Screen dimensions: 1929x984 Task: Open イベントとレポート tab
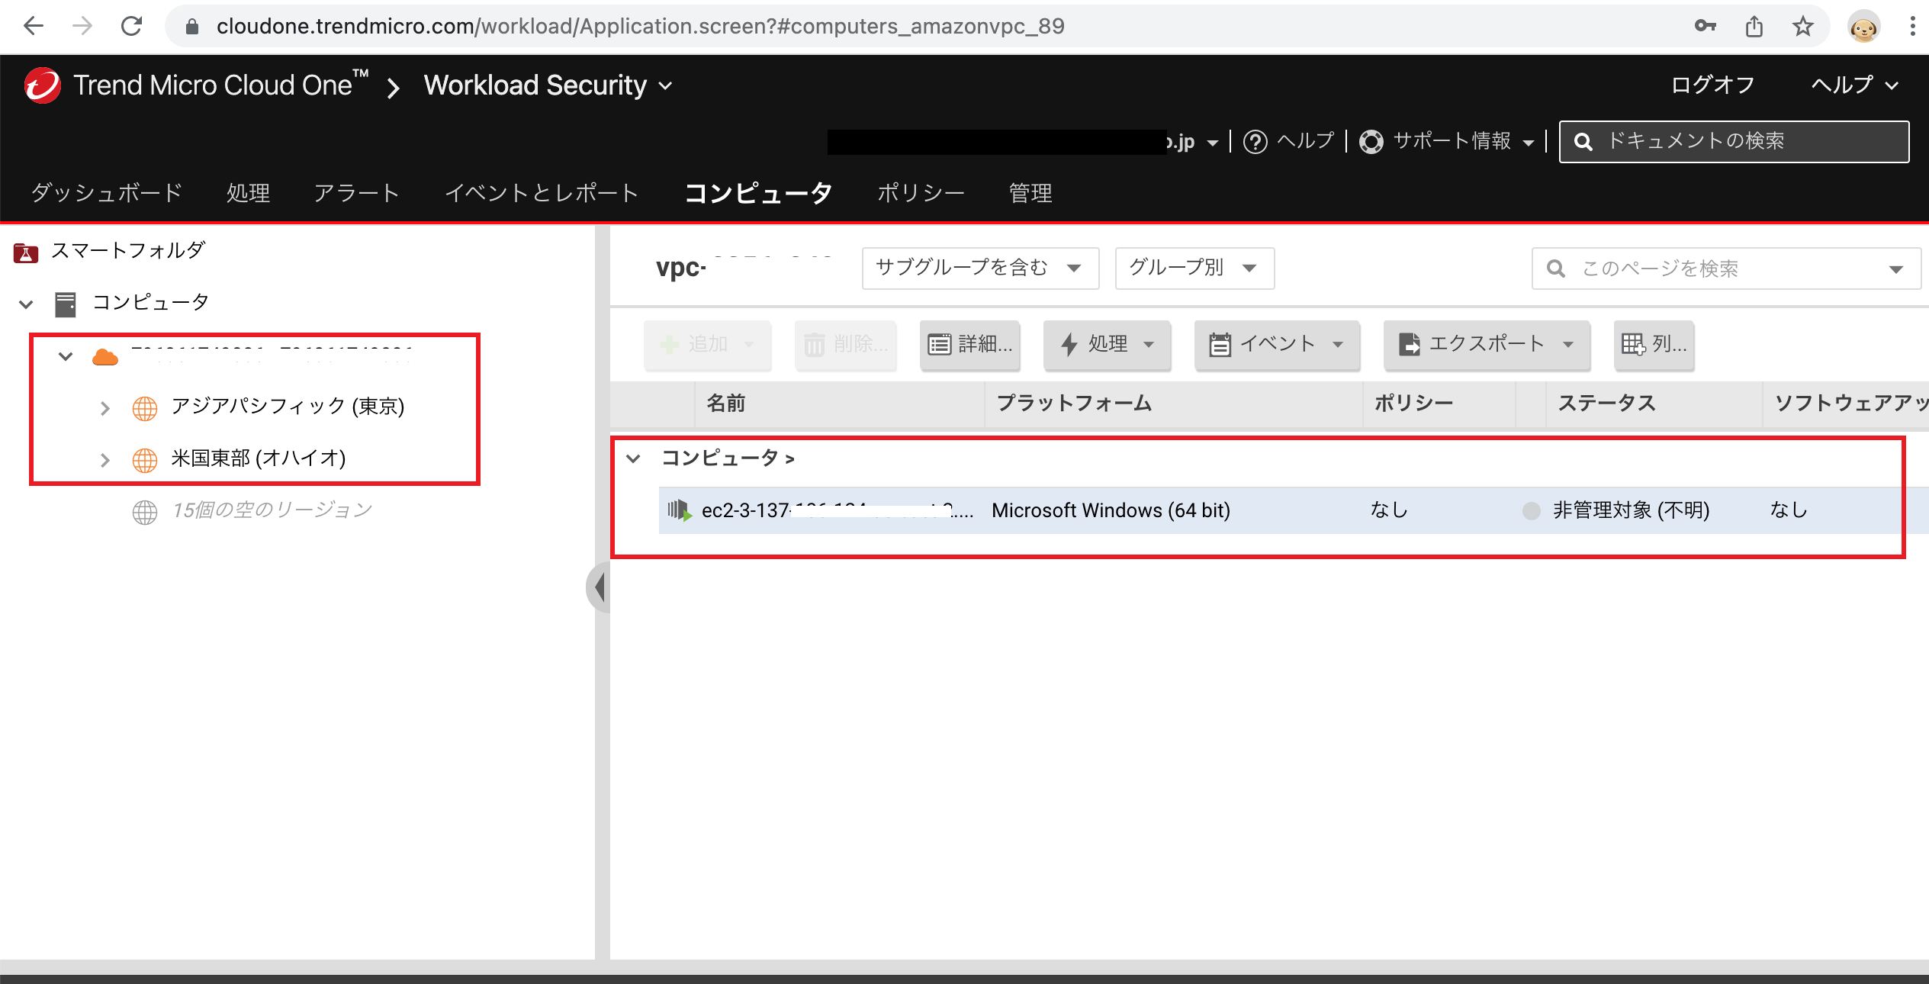click(x=542, y=192)
